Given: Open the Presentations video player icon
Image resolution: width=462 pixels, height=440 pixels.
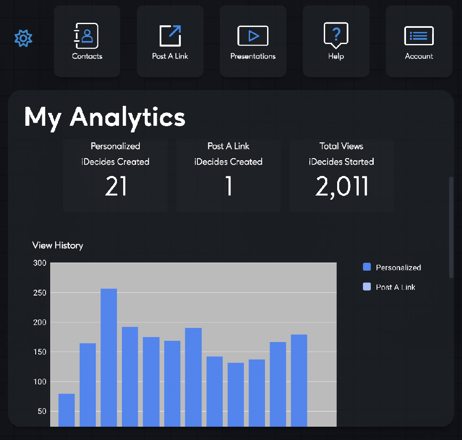Looking at the screenshot, I should coord(253,35).
